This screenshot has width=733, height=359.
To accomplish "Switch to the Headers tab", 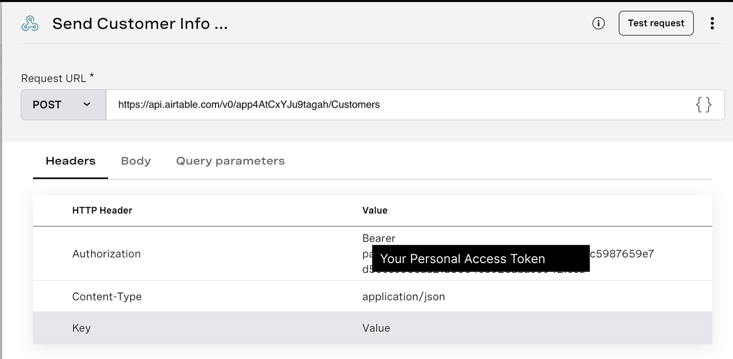I will click(71, 161).
